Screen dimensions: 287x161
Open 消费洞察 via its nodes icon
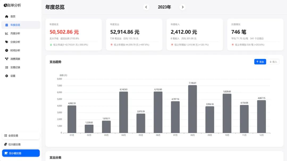point(7,59)
